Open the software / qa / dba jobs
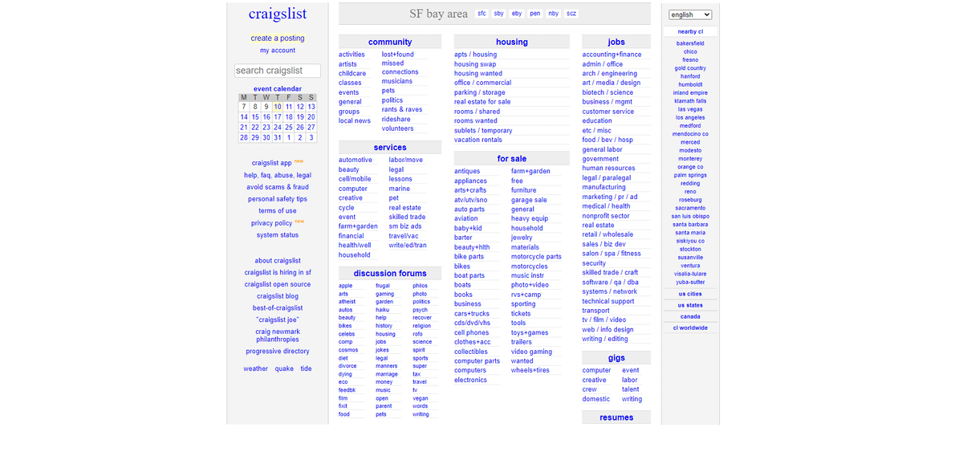Screen dimensions: 963x464 pyautogui.click(x=610, y=282)
